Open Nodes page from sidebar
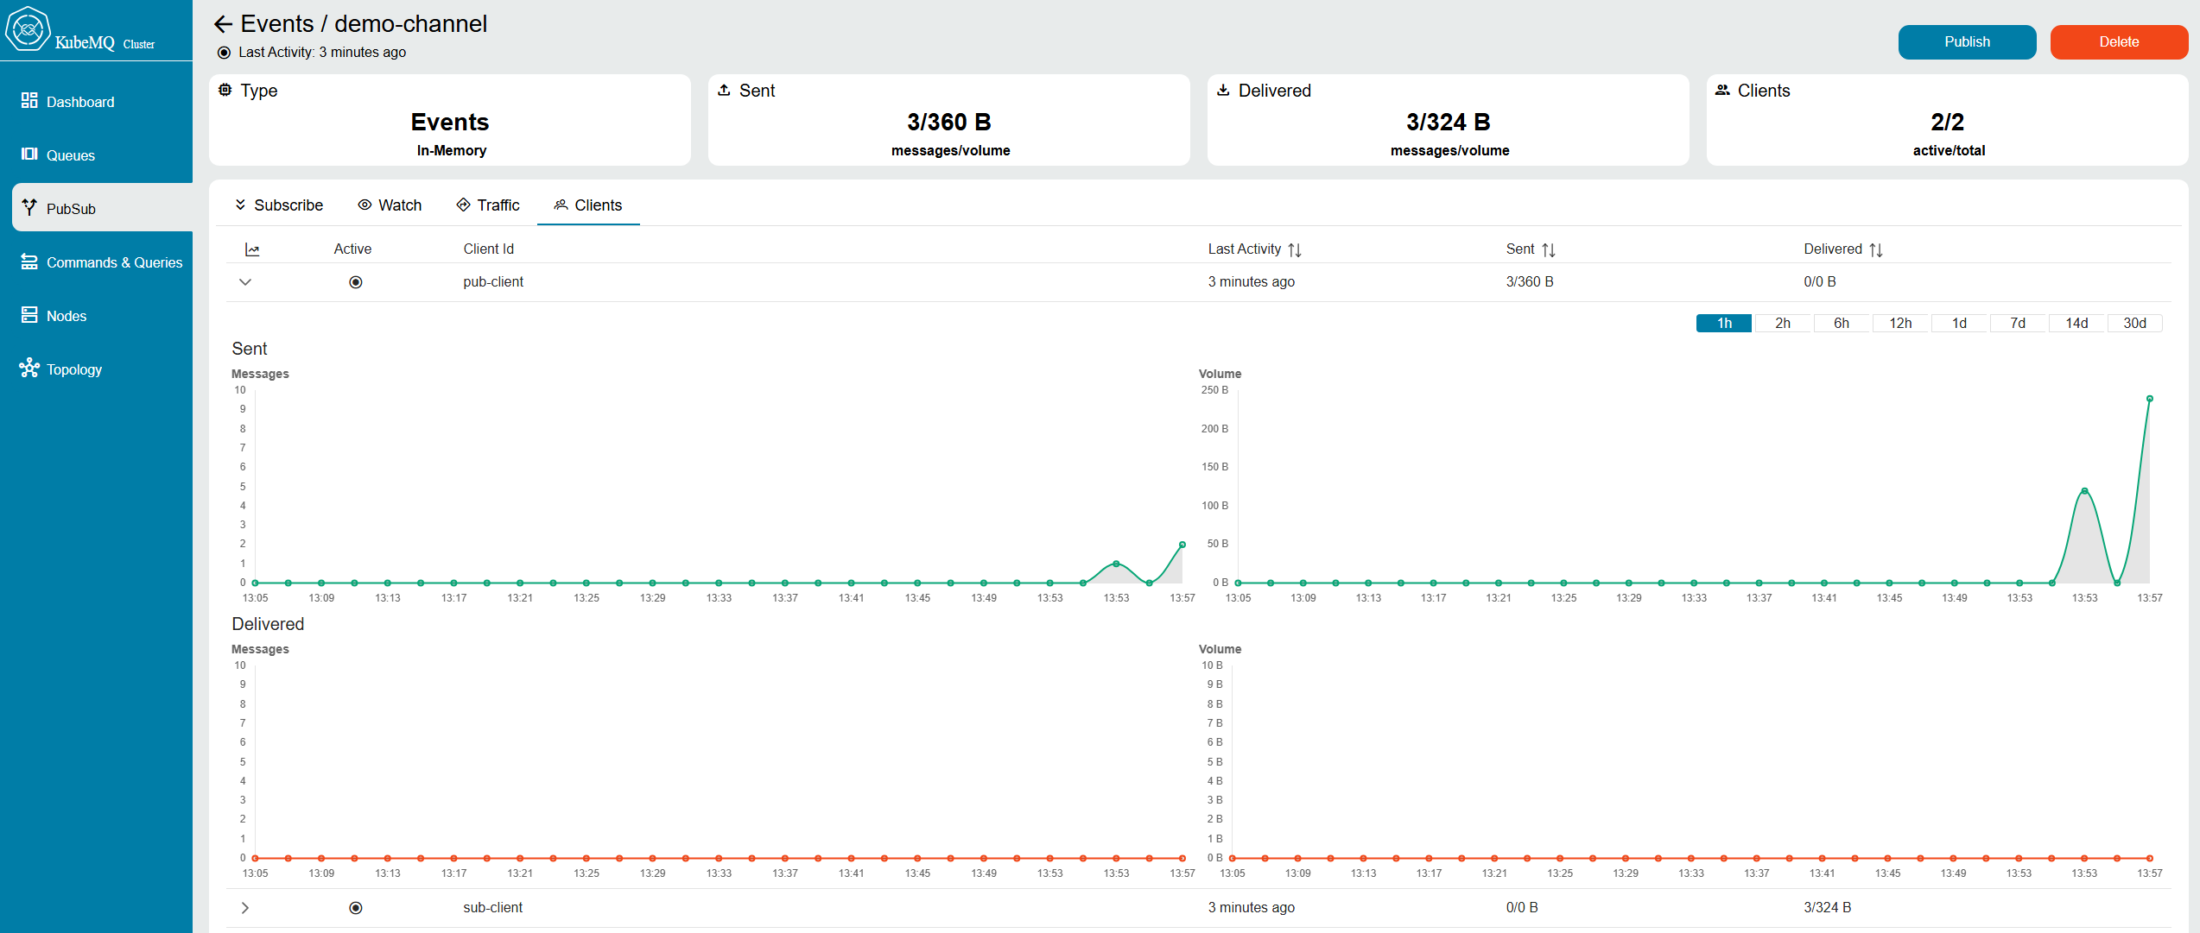Viewport: 2200px width, 933px height. click(x=66, y=316)
